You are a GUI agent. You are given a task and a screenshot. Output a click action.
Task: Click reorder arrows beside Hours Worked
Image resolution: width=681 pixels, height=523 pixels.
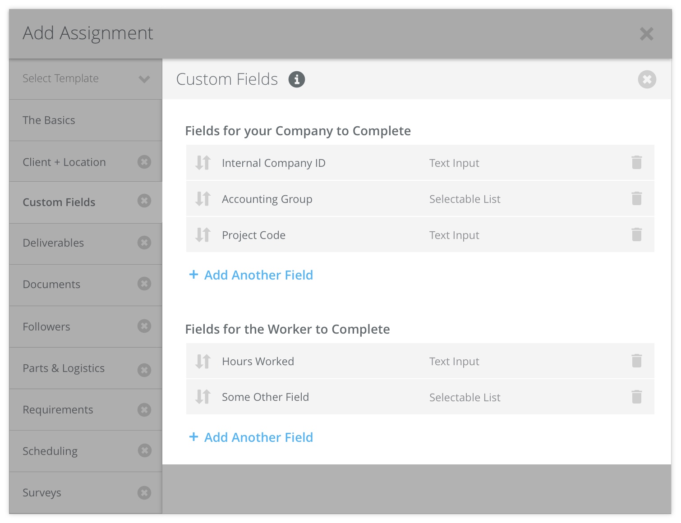pyautogui.click(x=203, y=361)
